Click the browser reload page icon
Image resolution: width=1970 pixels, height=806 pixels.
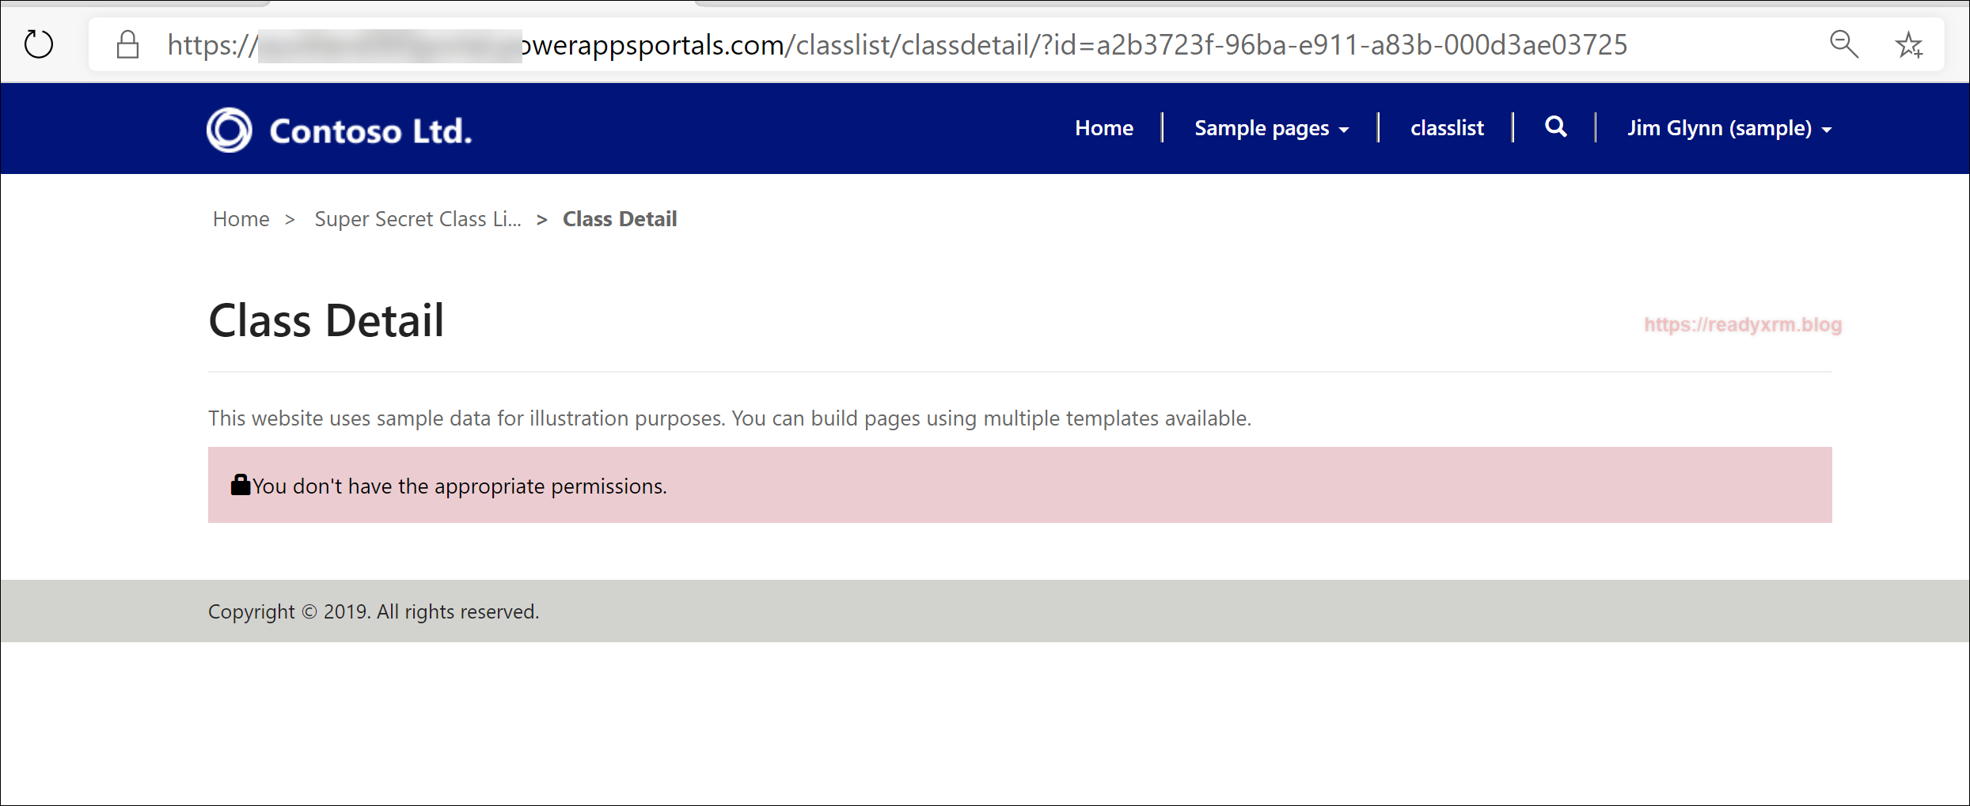(39, 44)
